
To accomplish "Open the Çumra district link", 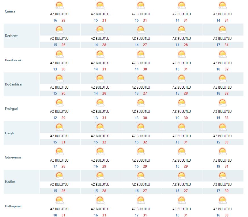I will (x=10, y=11).
